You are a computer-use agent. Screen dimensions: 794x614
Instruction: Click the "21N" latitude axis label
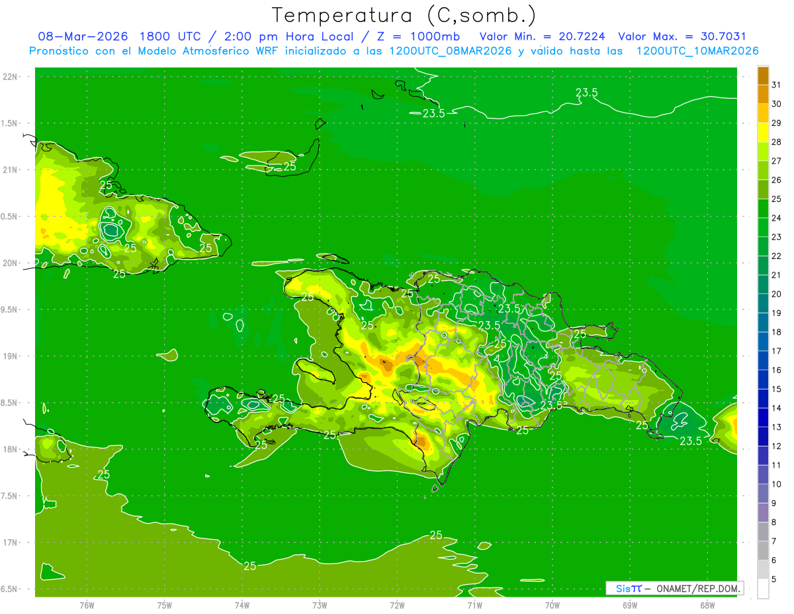pyautogui.click(x=11, y=170)
